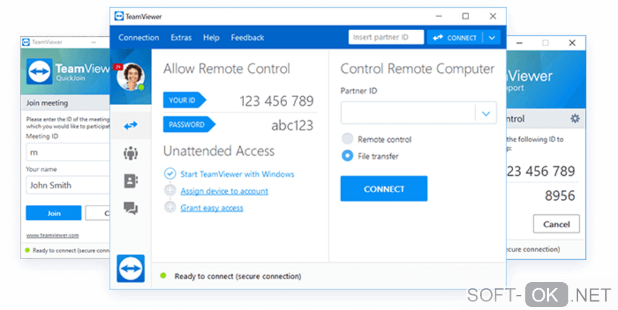618x310 pixels.
Task: Click the plus icon beside Grant easy access
Action: (x=170, y=207)
